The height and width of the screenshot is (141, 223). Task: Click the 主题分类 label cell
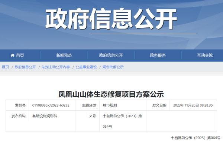(x=89, y=105)
